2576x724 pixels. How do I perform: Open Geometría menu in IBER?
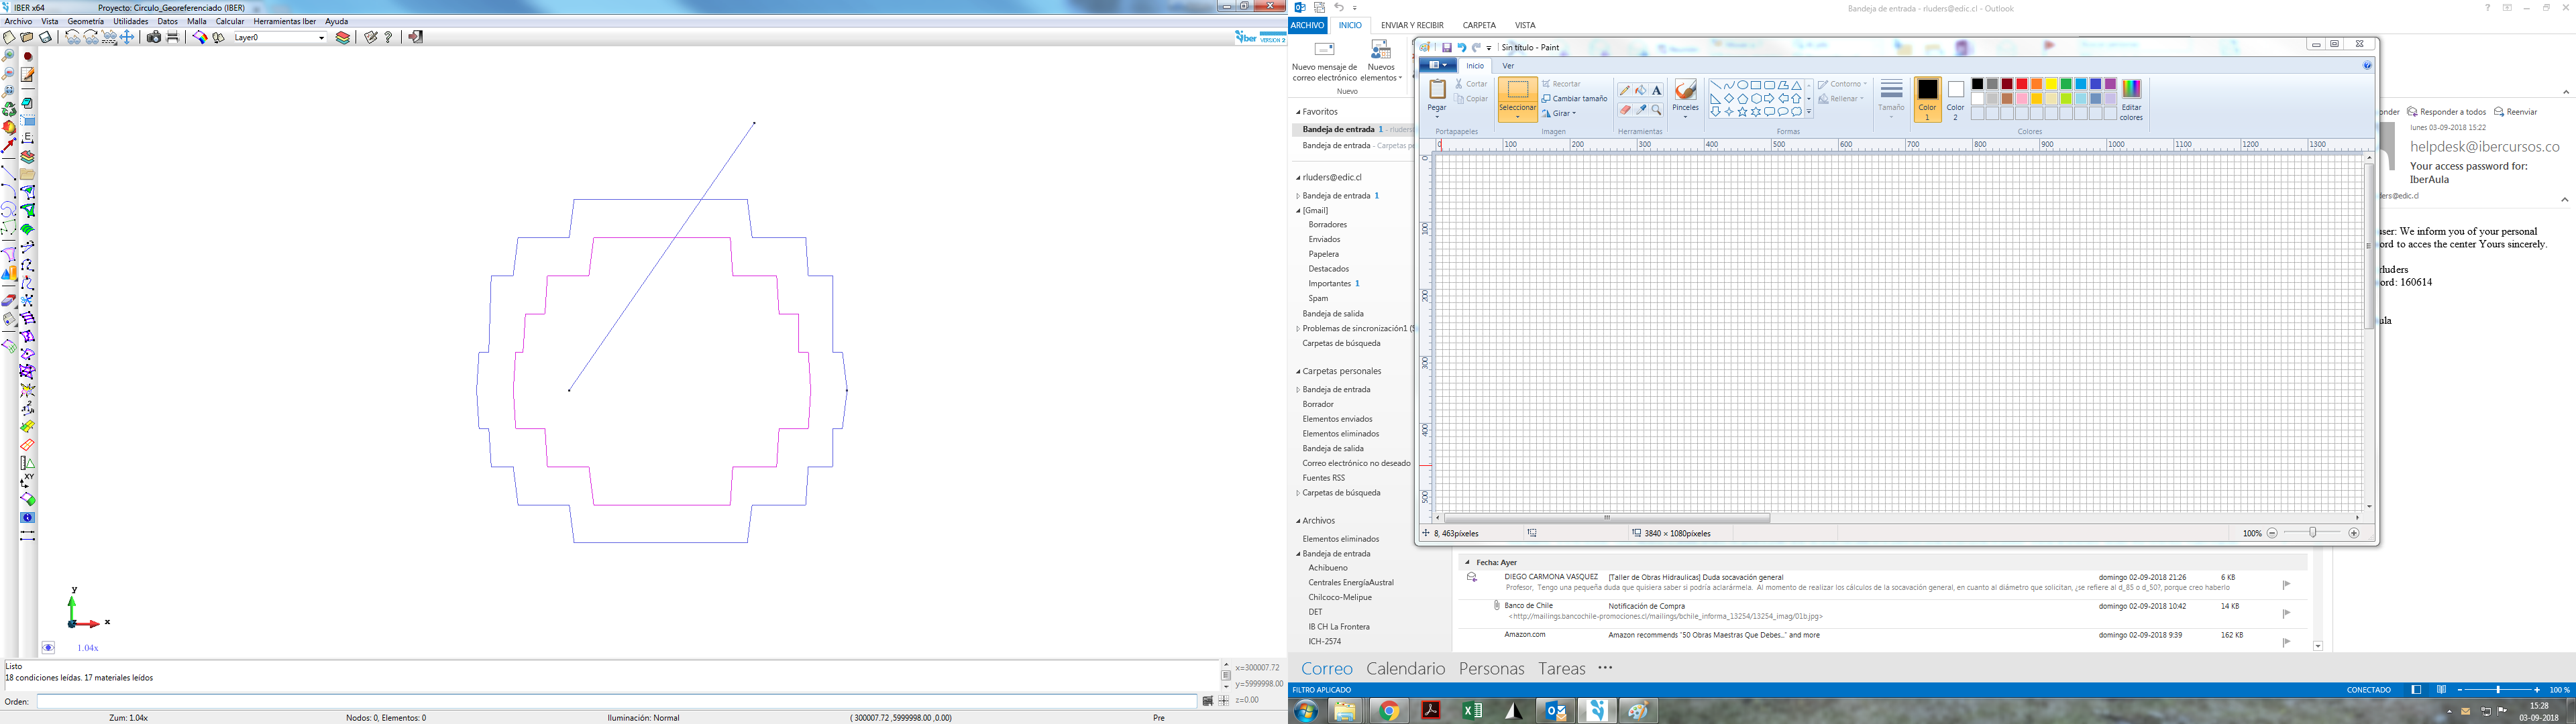[x=86, y=21]
